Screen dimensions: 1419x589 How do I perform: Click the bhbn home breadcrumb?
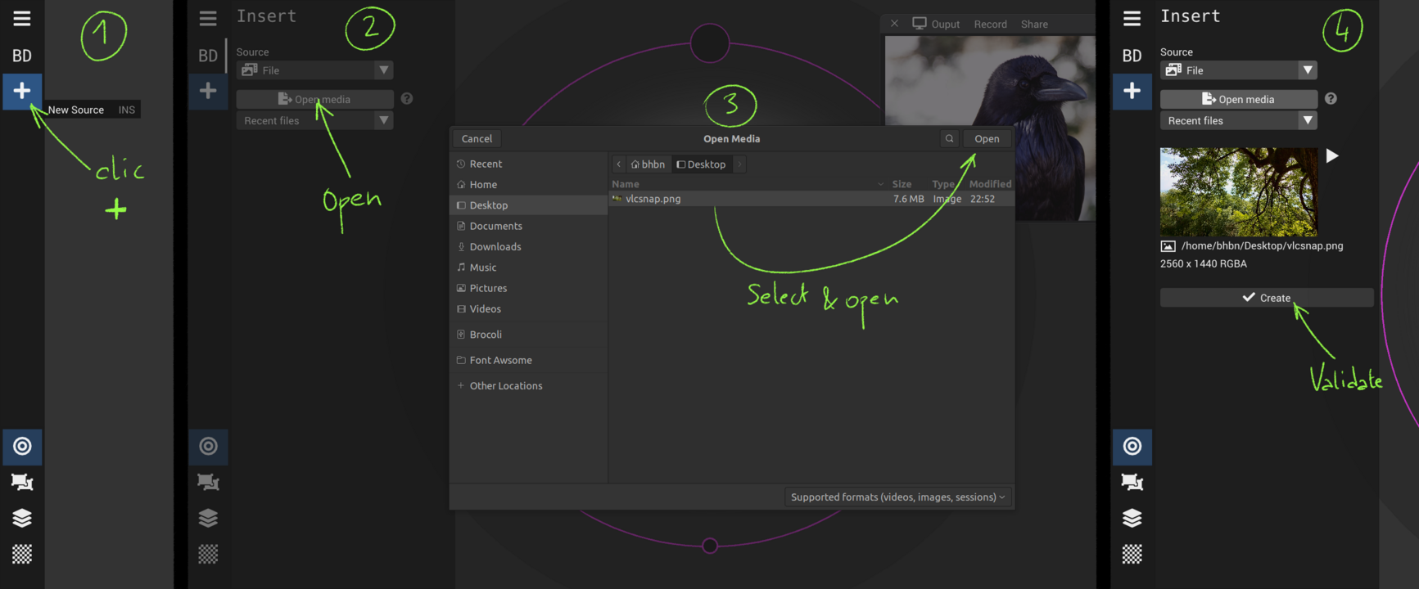coord(648,164)
